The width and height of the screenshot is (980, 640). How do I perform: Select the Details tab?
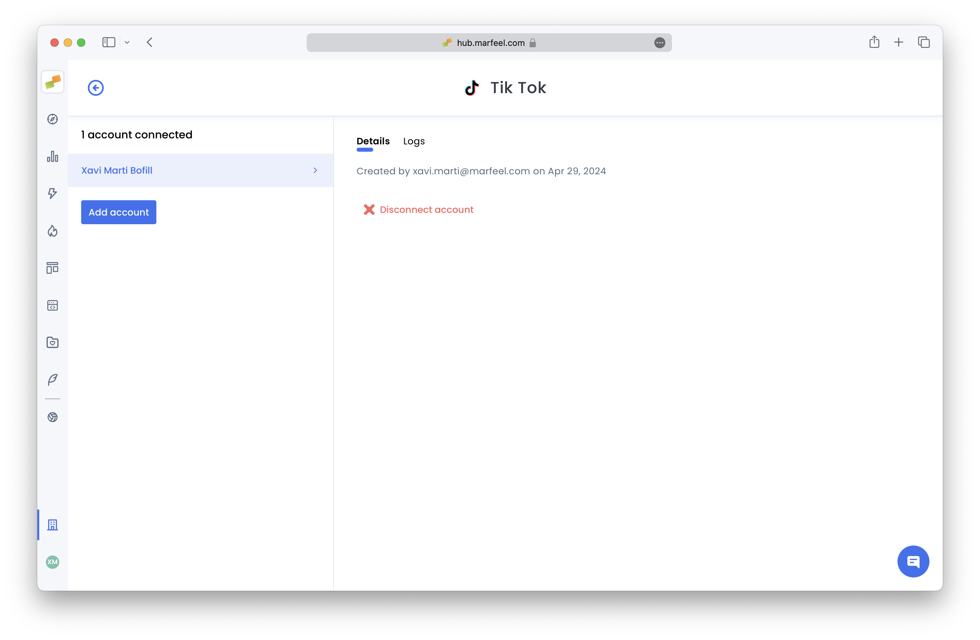[x=373, y=141]
